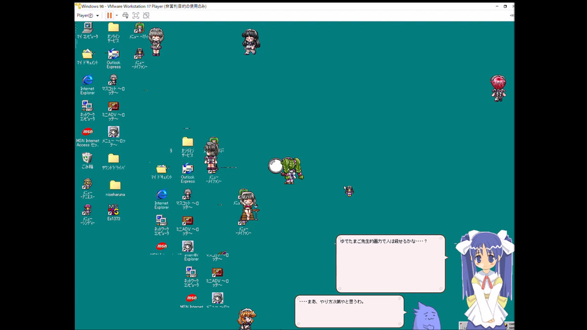Click the blue twin-tail girl character
The width and height of the screenshot is (587, 330).
[485, 280]
